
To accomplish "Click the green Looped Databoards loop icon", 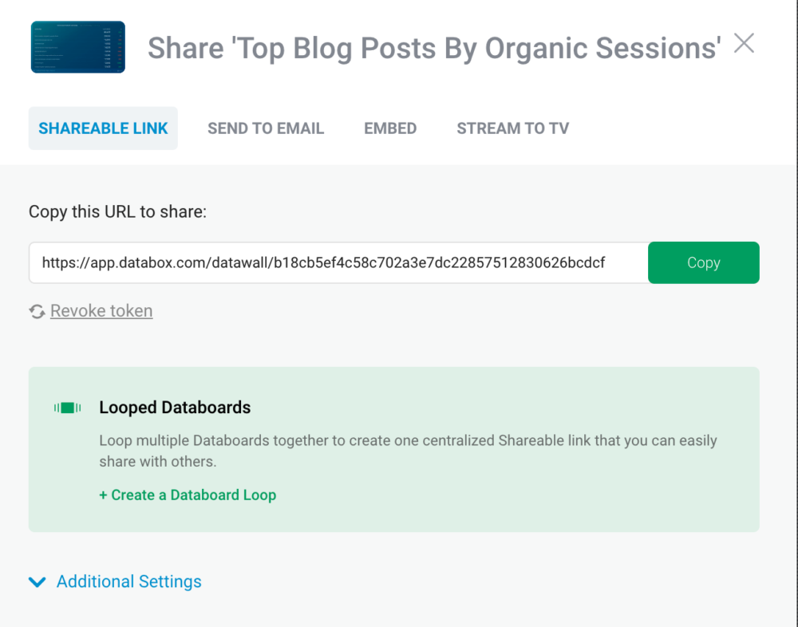I will (x=68, y=408).
